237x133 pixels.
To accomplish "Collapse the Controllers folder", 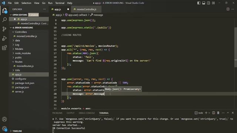I will [x=13, y=32].
